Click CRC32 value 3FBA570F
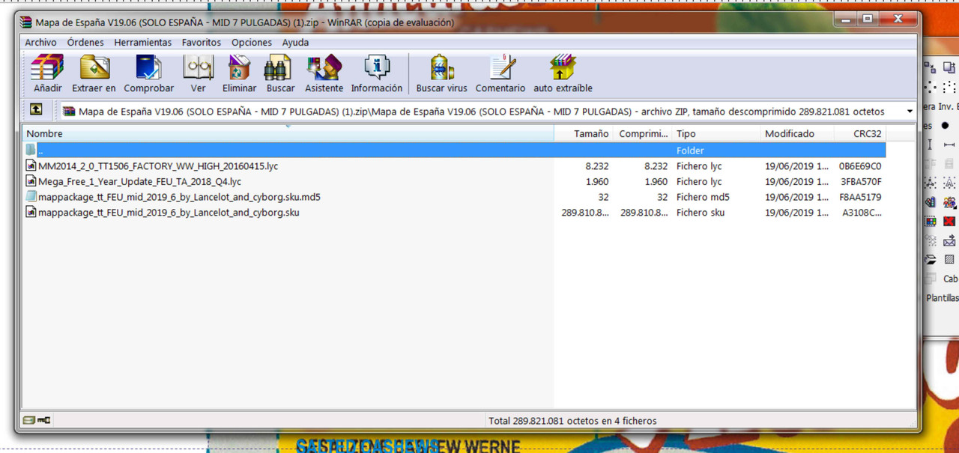 tap(861, 181)
